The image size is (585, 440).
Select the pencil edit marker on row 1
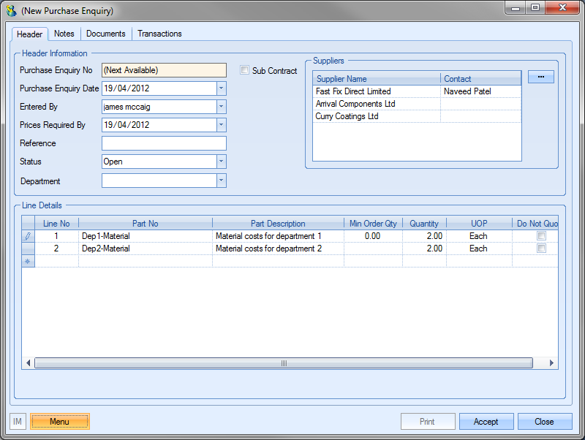(x=29, y=236)
